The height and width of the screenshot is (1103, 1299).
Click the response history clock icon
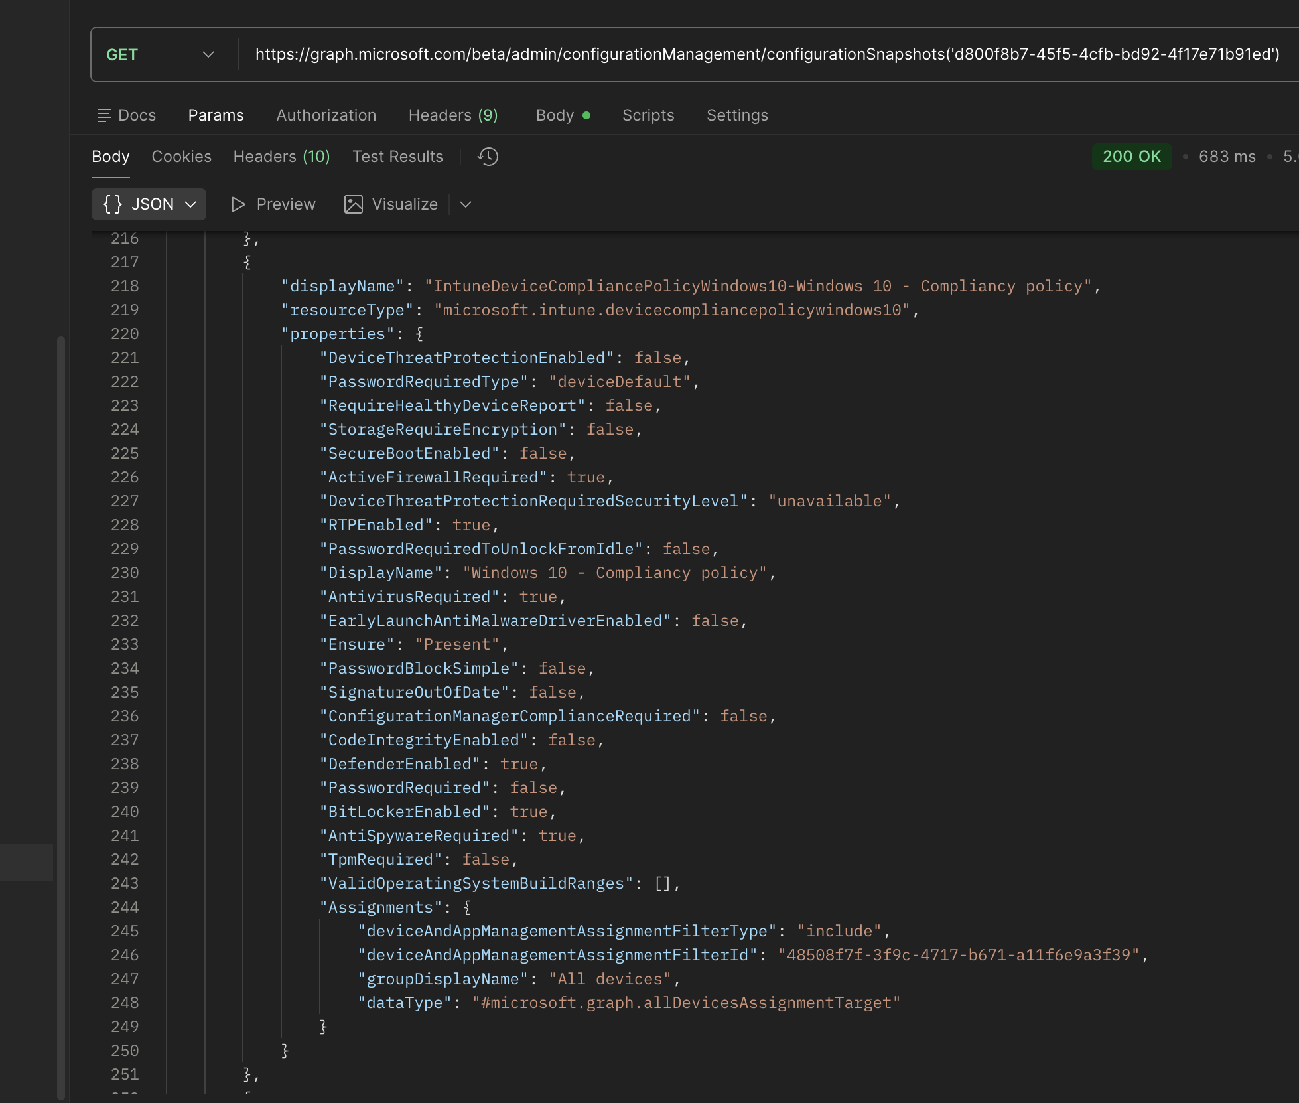click(x=488, y=157)
